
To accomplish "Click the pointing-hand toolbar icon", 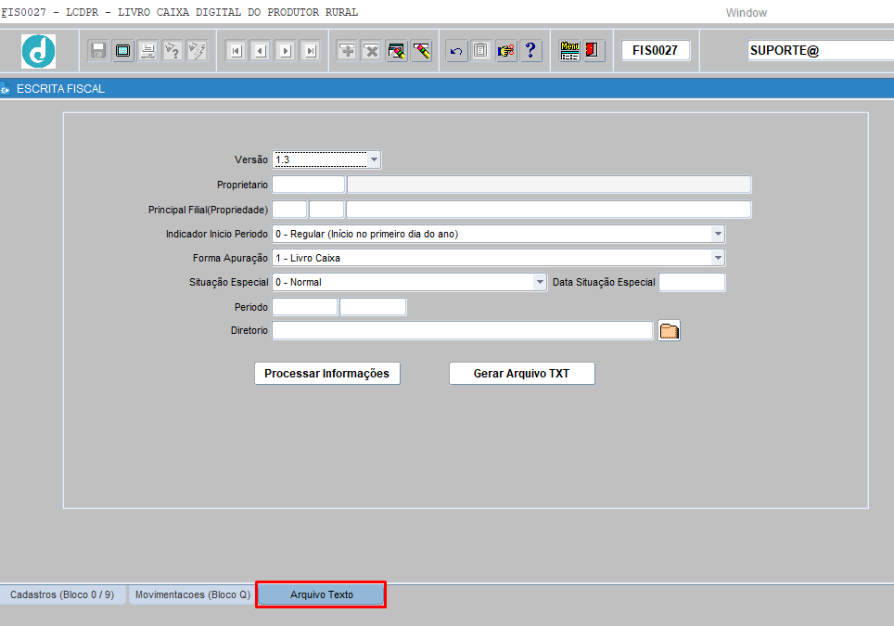I will point(505,51).
